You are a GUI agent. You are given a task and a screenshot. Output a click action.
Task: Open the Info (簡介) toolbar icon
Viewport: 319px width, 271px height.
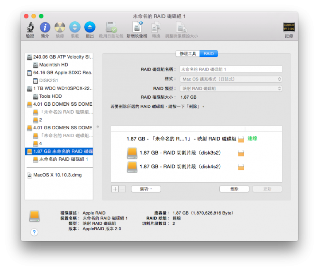tap(45, 28)
